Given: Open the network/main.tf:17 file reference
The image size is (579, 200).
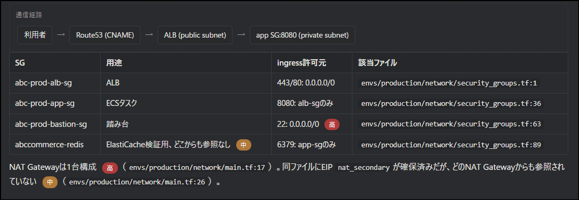Looking at the screenshot, I should click(x=197, y=168).
